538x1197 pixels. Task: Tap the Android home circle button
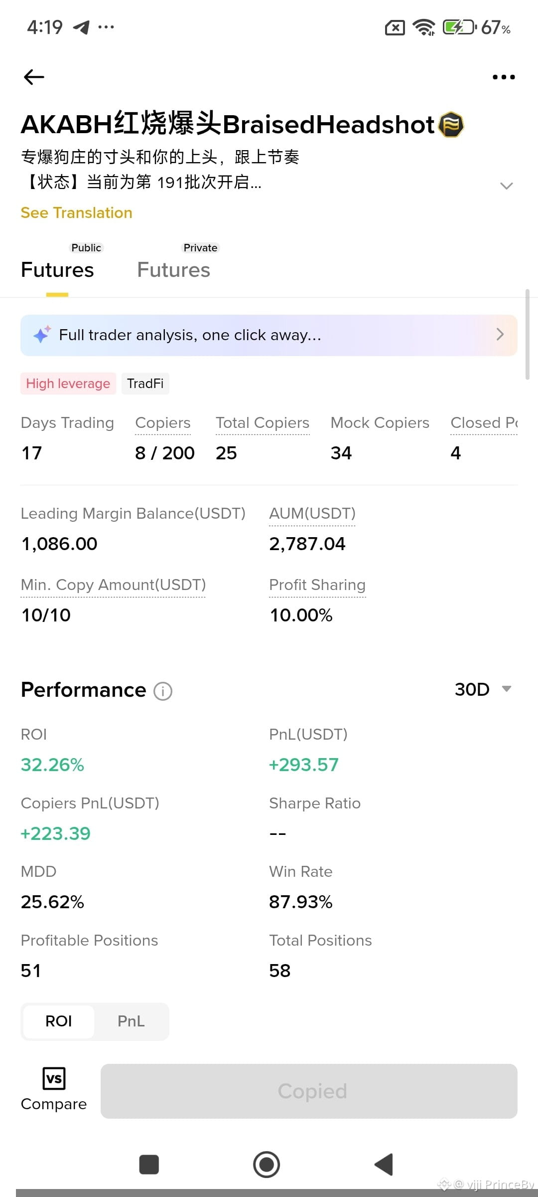coord(267,1165)
